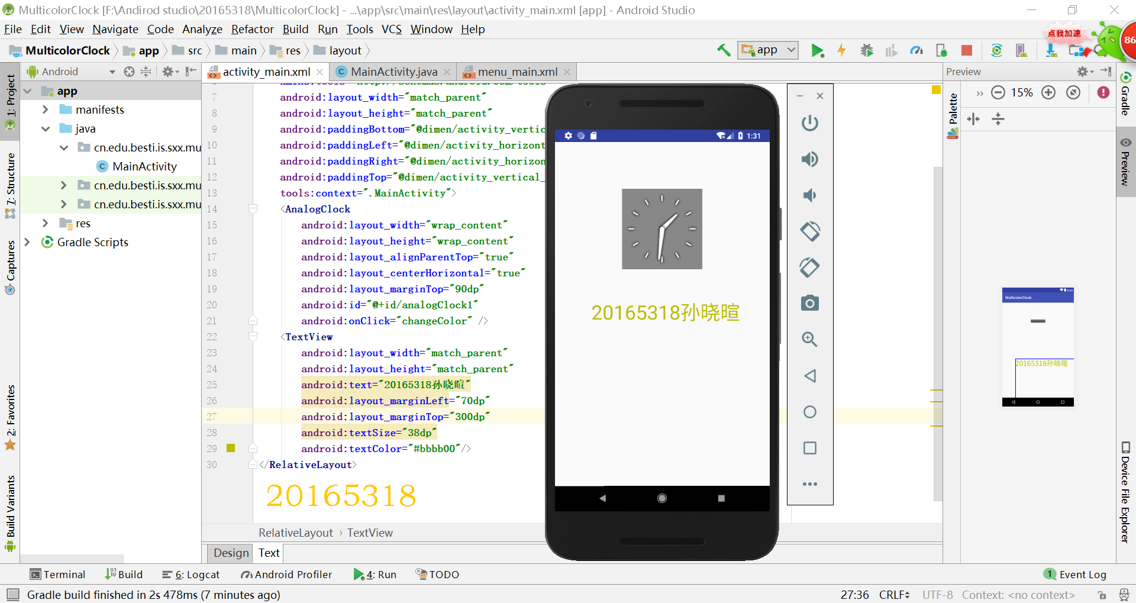The image size is (1136, 603).
Task: Click emulator zoom magnifier icon
Action: (x=810, y=340)
